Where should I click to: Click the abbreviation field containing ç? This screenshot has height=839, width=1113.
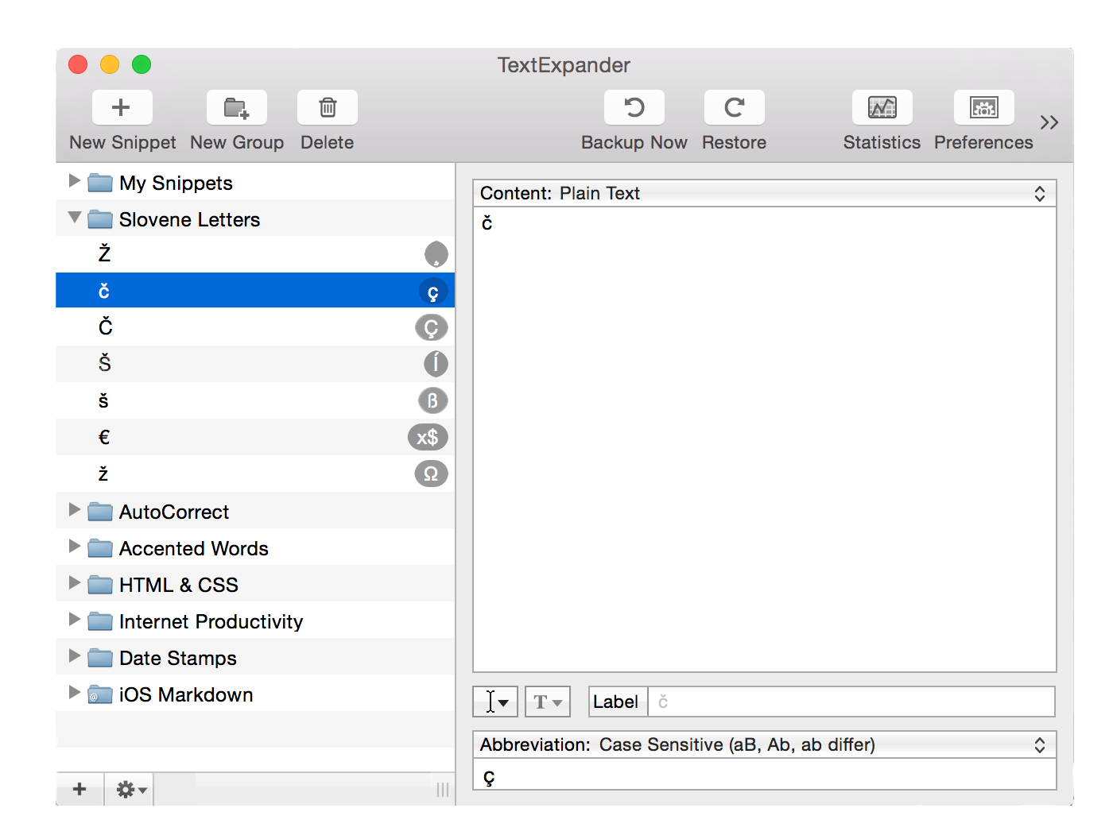point(763,776)
